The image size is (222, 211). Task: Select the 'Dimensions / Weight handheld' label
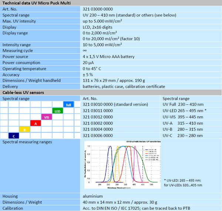tap(31, 80)
